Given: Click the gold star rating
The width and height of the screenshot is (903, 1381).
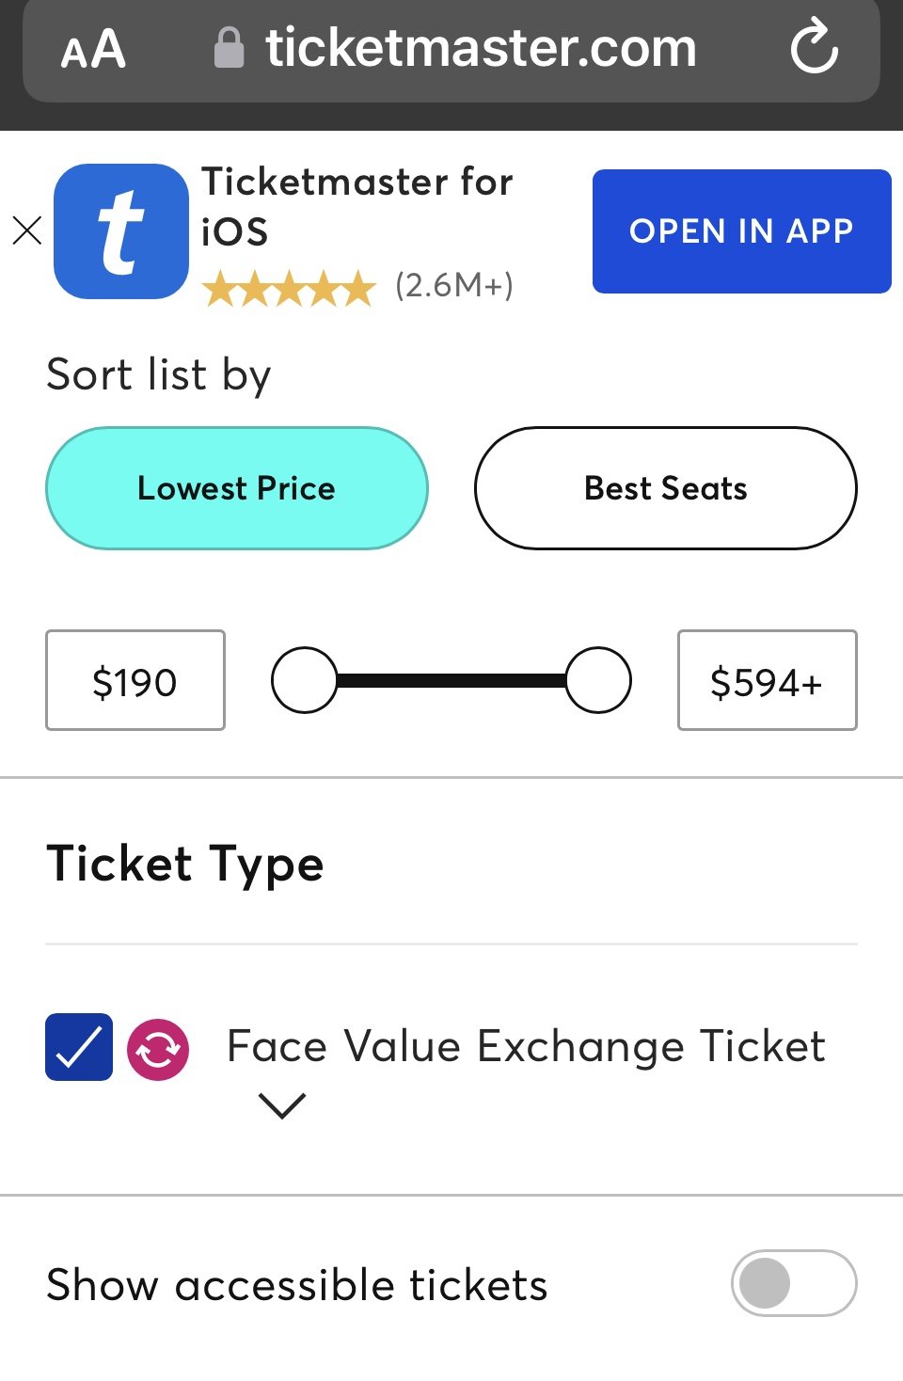Looking at the screenshot, I should tap(289, 288).
